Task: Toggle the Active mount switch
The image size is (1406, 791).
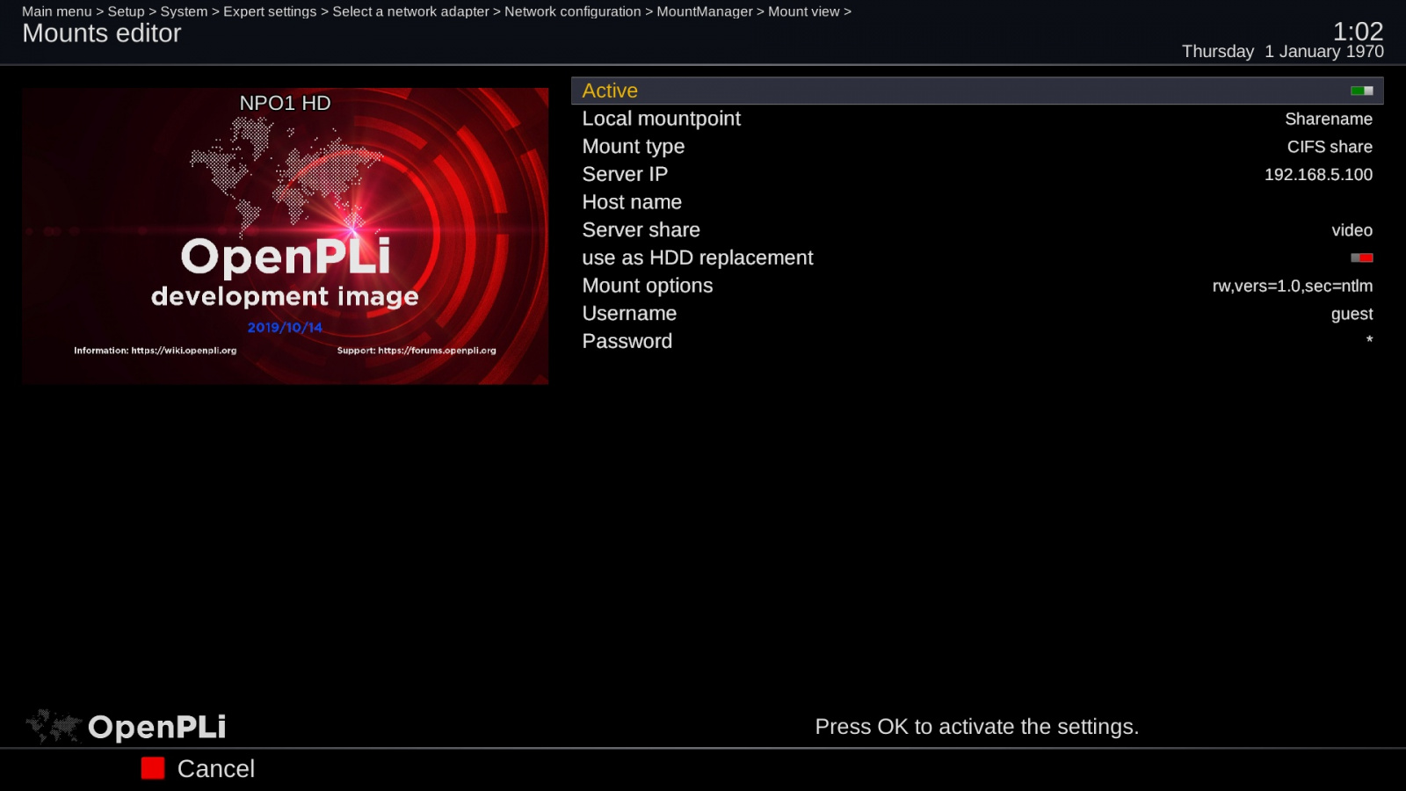Action: tap(1361, 91)
